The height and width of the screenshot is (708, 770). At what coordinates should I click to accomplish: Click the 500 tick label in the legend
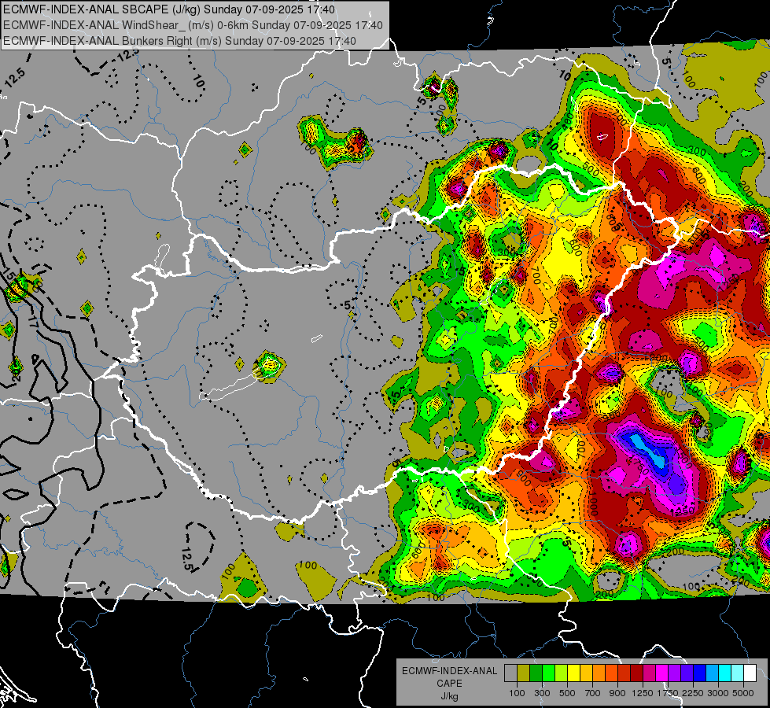tap(567, 693)
